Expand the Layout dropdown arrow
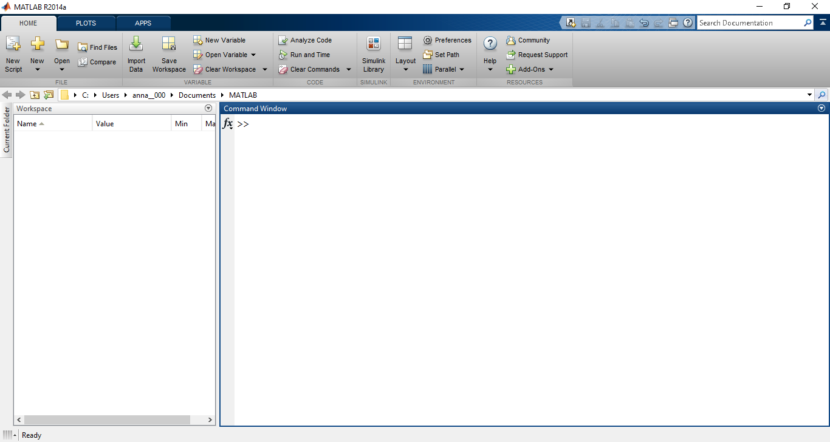830x442 pixels. point(405,69)
